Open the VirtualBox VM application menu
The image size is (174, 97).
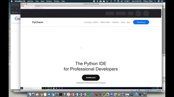[x=20, y=1]
